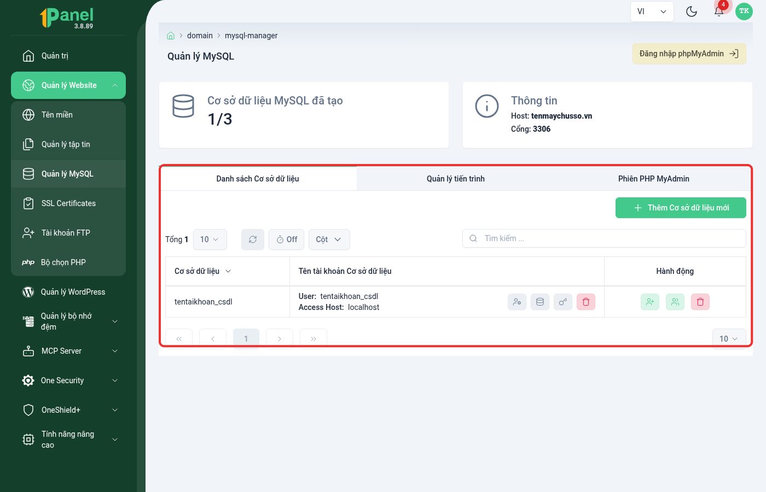The height and width of the screenshot is (492, 766).
Task: Switch to the Quản lý tiến trình tab
Action: point(456,179)
